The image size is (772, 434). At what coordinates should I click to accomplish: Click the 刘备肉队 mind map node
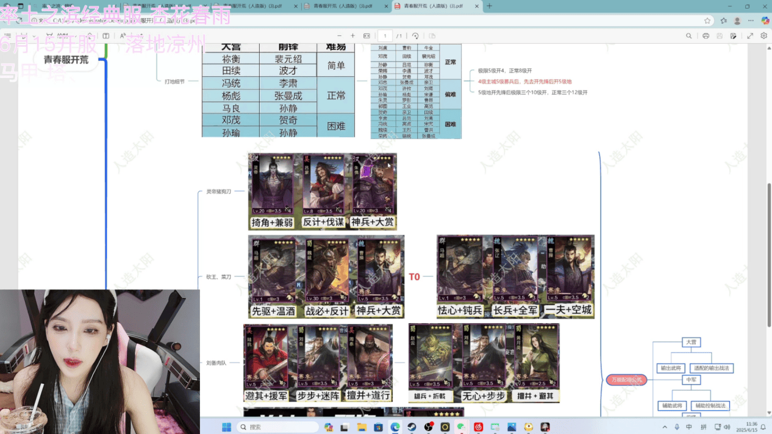coord(216,363)
